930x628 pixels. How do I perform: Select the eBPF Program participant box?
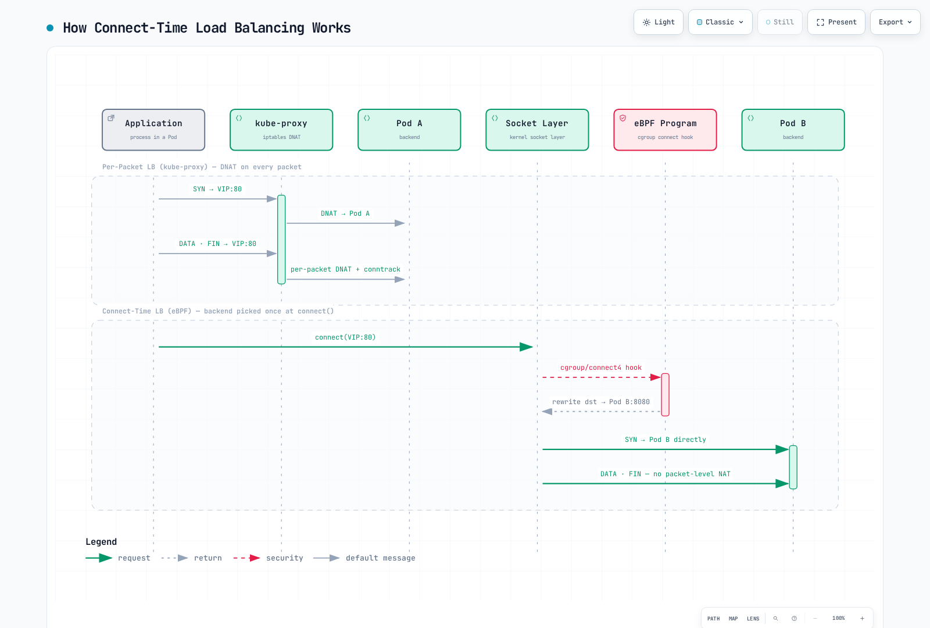[x=665, y=130]
